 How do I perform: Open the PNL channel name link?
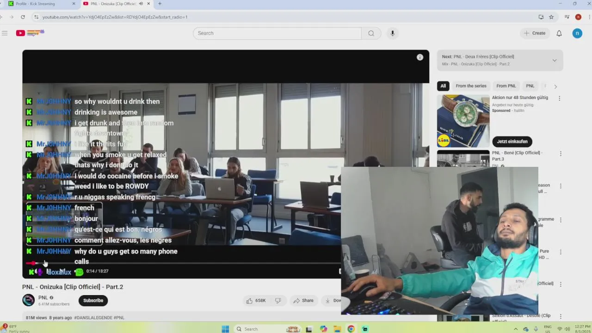(43, 298)
